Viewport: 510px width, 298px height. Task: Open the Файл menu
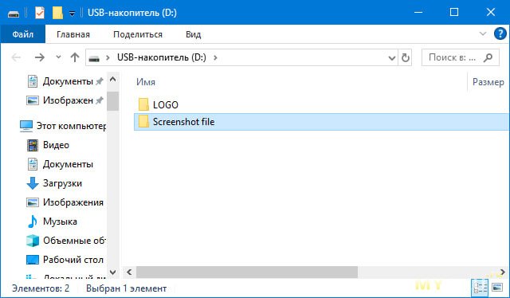[23, 34]
